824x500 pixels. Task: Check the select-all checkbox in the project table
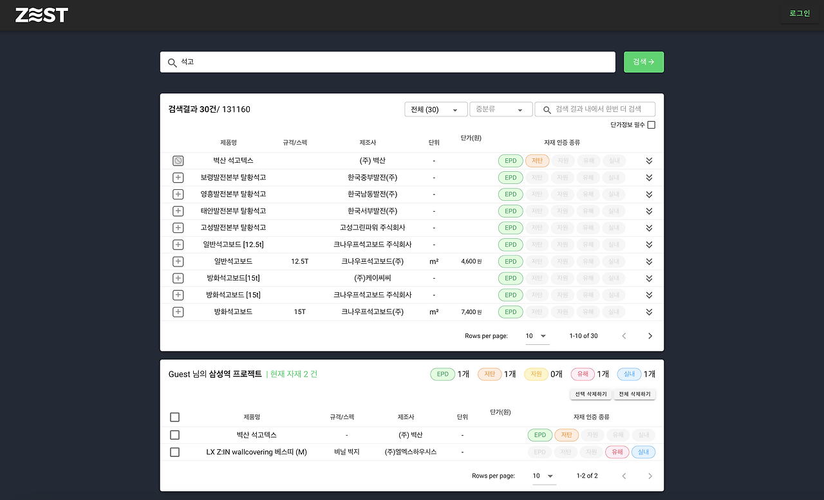click(174, 416)
